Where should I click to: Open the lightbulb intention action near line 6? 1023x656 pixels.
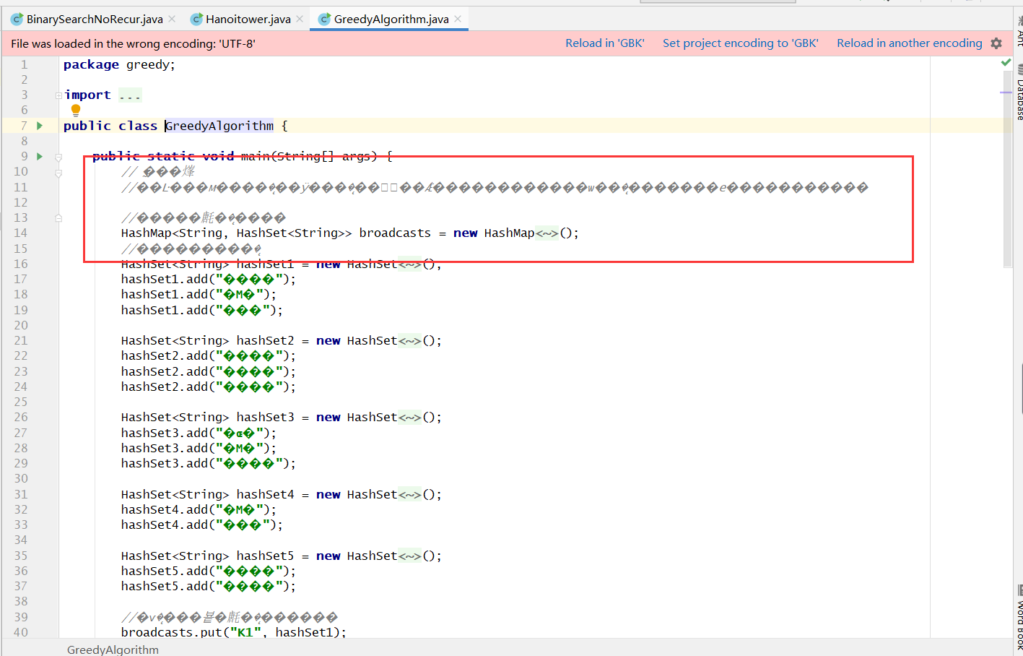tap(75, 110)
